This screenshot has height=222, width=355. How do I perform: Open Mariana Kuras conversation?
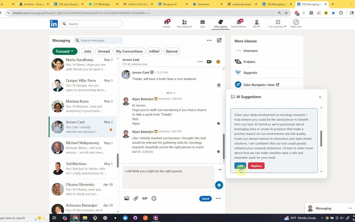click(x=83, y=106)
